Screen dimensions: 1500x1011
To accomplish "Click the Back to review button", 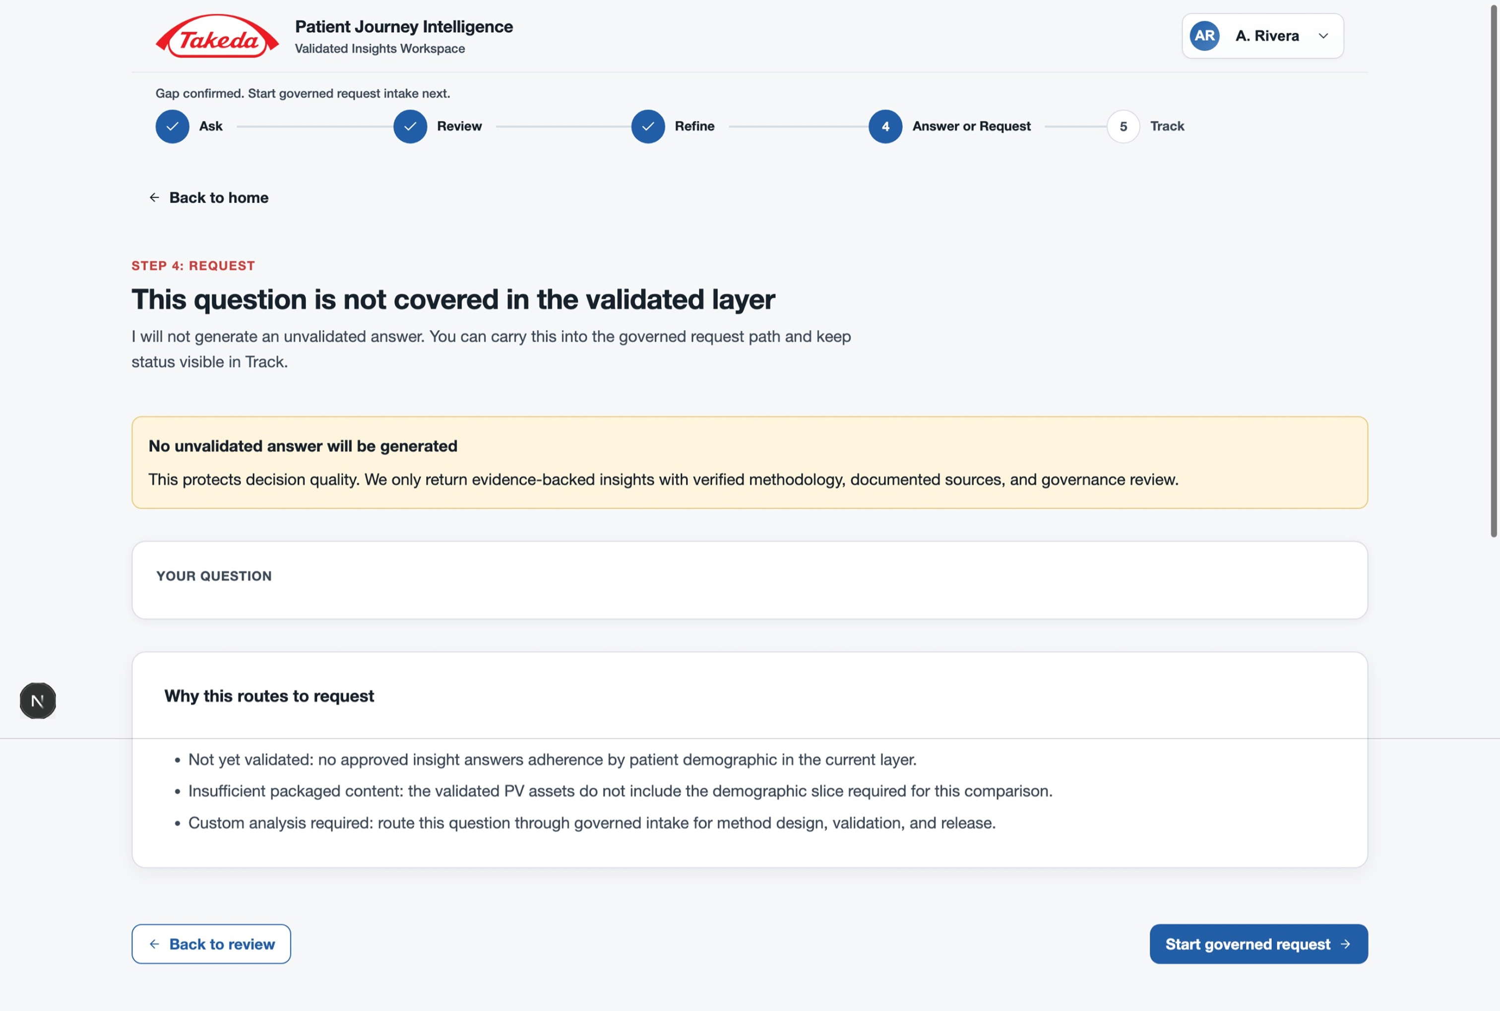I will pyautogui.click(x=211, y=944).
